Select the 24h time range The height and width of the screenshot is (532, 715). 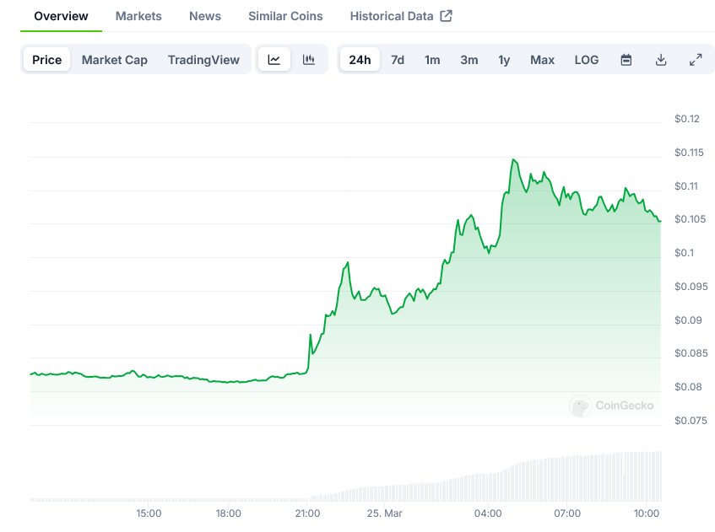[360, 59]
